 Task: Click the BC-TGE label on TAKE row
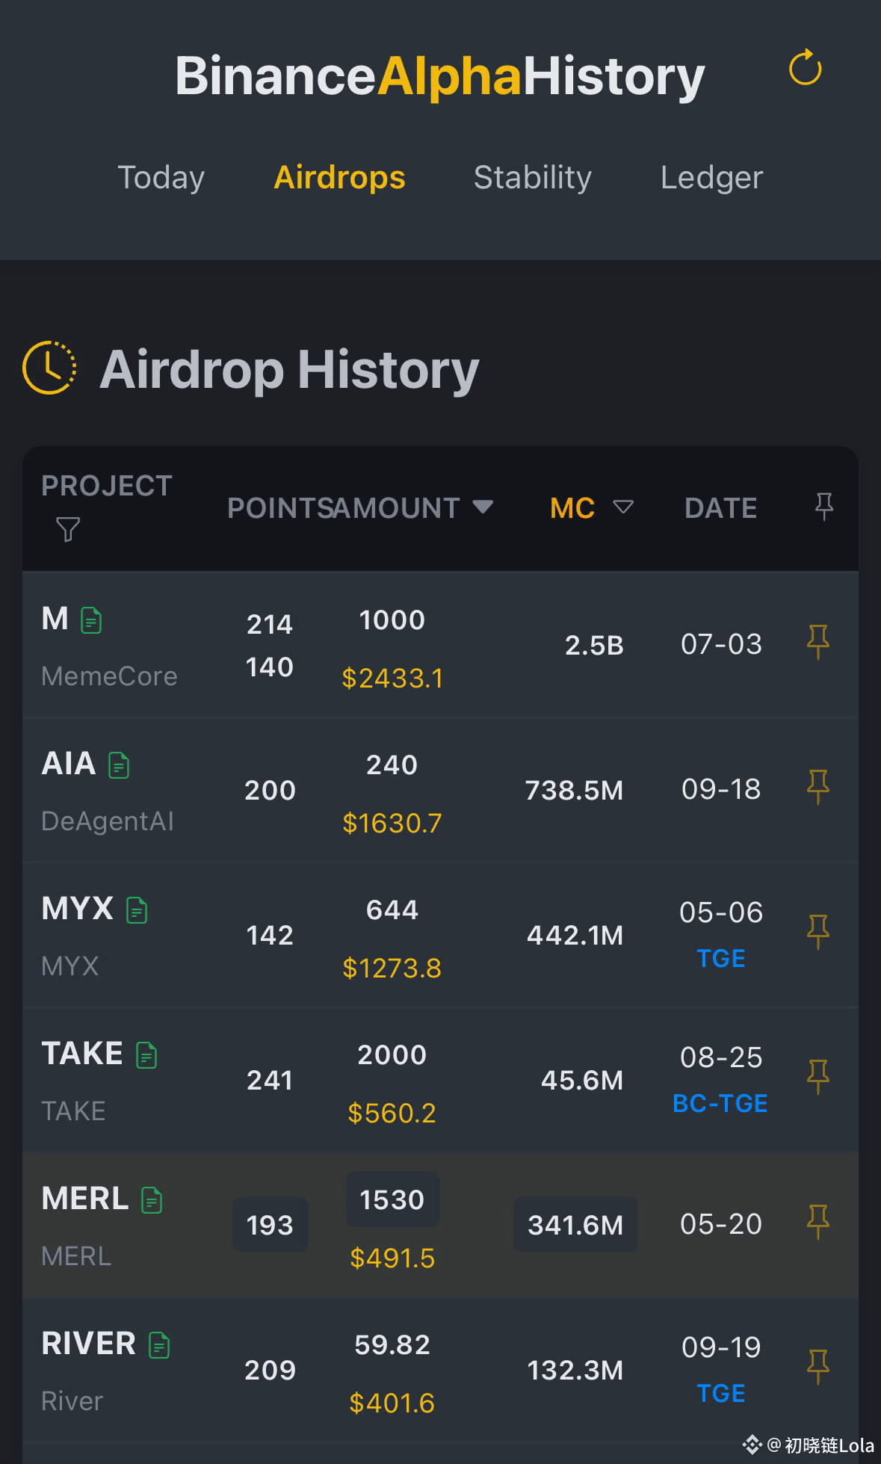pos(720,1103)
